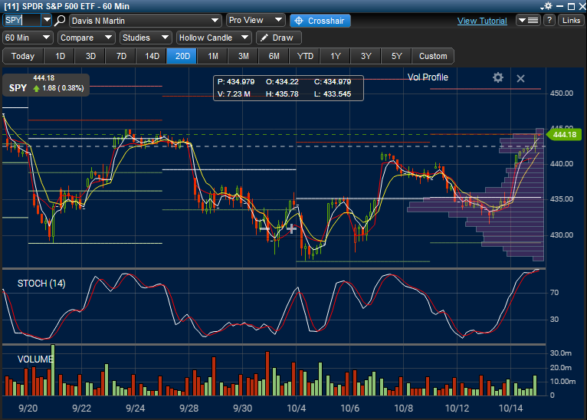Image resolution: width=587 pixels, height=420 pixels.
Task: Select the 1Y range tab
Action: click(x=336, y=56)
